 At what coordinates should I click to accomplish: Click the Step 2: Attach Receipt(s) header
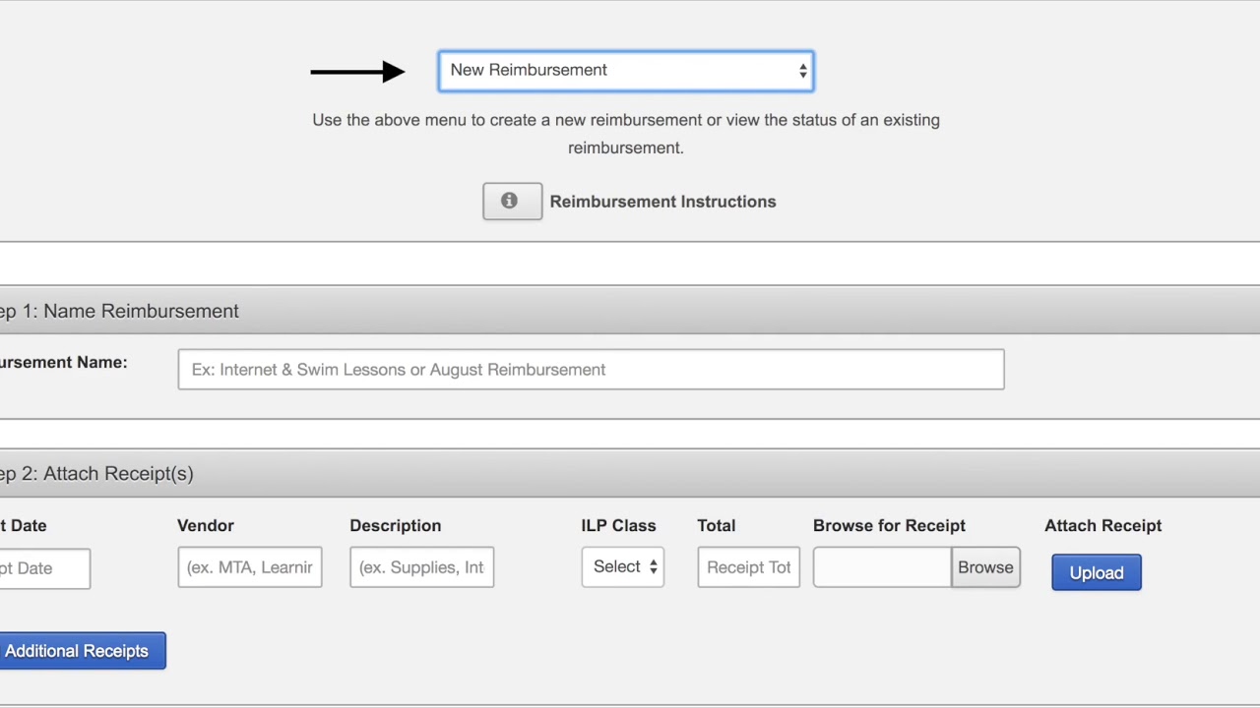click(x=98, y=474)
